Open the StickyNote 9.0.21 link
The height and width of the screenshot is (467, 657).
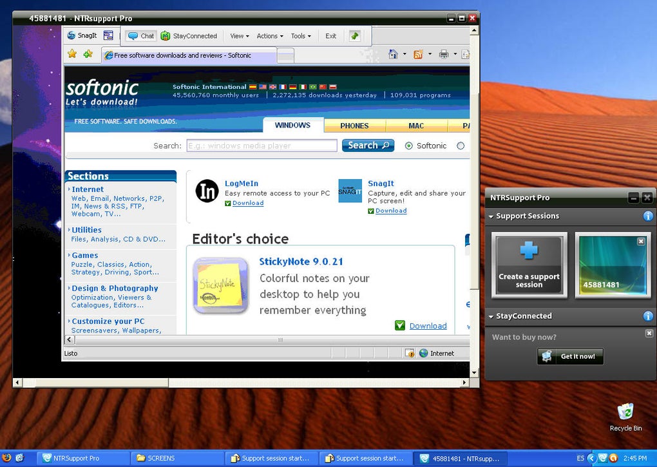(301, 262)
